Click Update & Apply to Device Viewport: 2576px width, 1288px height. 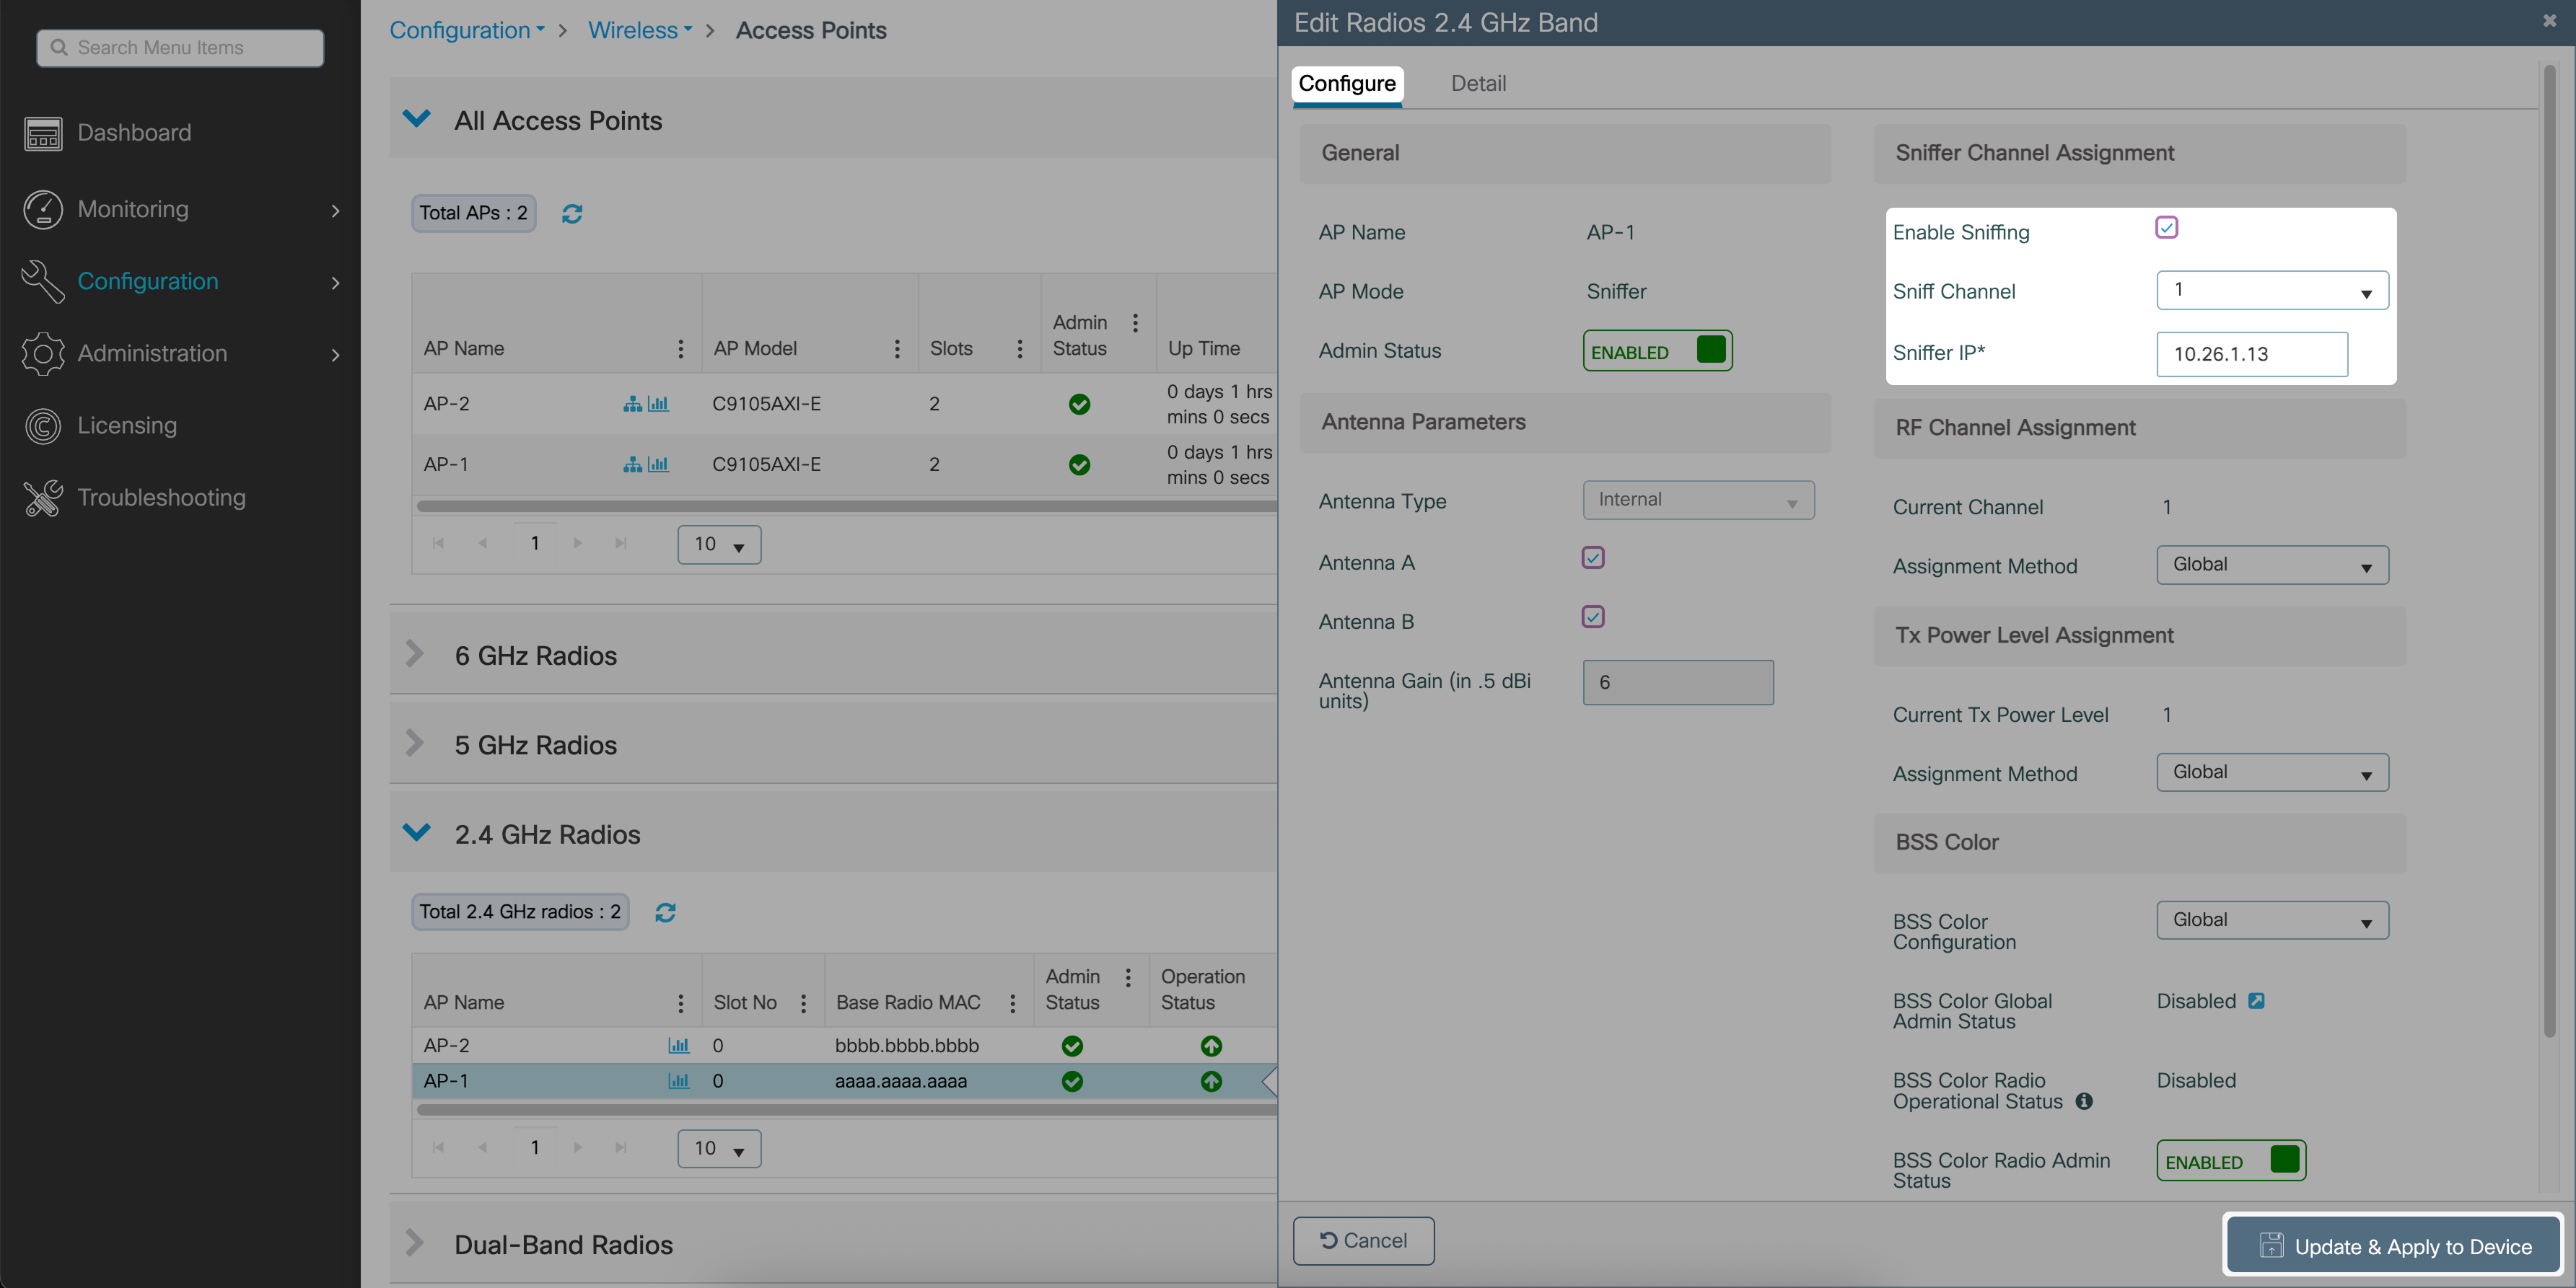[2394, 1246]
